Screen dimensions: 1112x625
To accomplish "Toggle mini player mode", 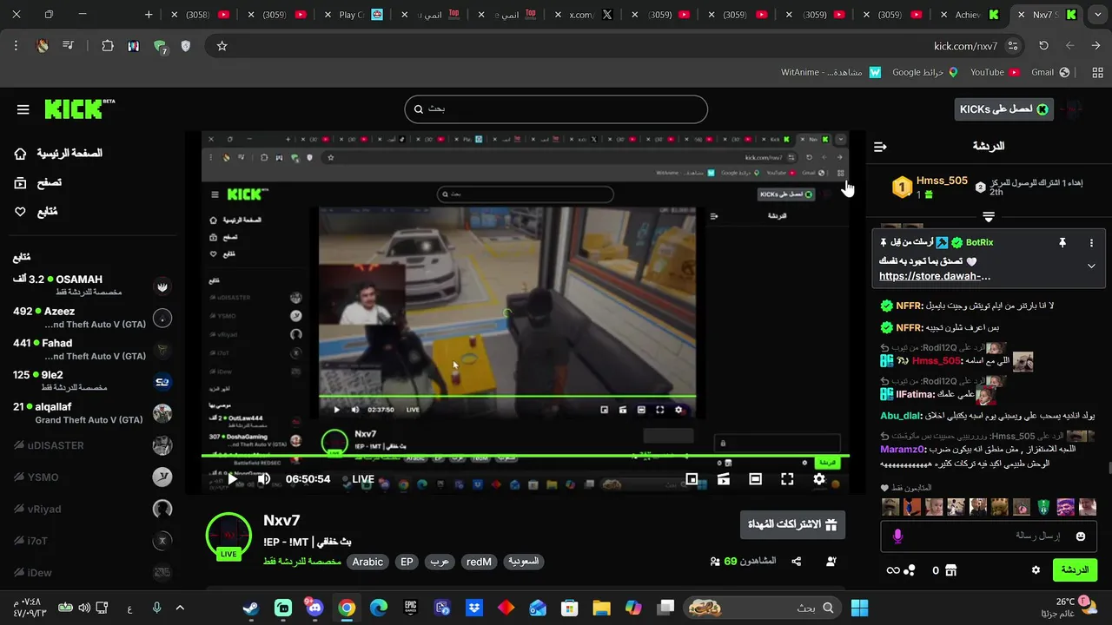I will (x=692, y=478).
